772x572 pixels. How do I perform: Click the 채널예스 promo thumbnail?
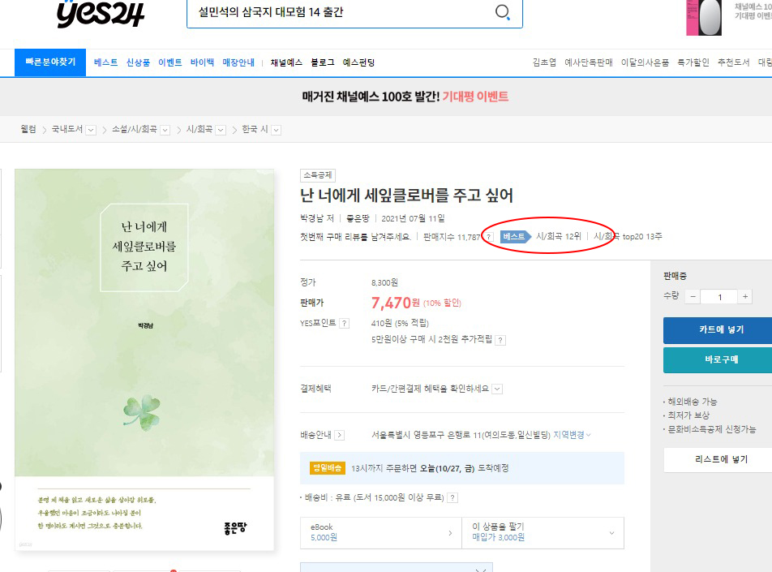[x=704, y=17]
